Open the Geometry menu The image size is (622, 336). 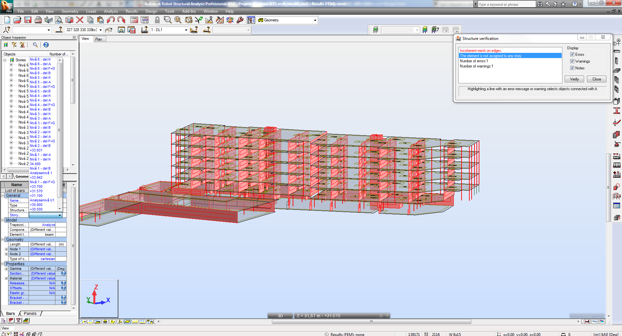(x=70, y=11)
